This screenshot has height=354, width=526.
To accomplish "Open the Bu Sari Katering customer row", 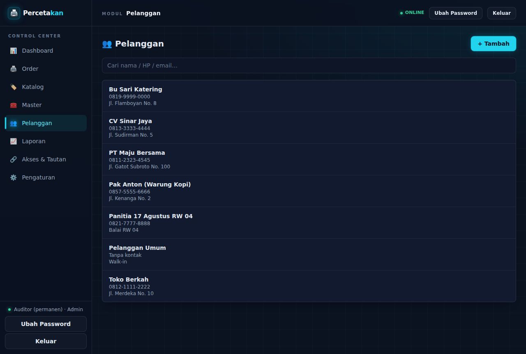I will point(309,96).
